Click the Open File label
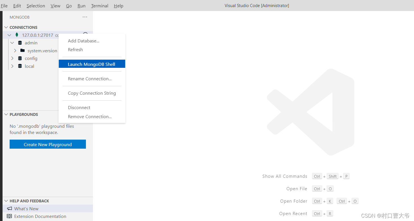414x221 pixels. (x=296, y=188)
